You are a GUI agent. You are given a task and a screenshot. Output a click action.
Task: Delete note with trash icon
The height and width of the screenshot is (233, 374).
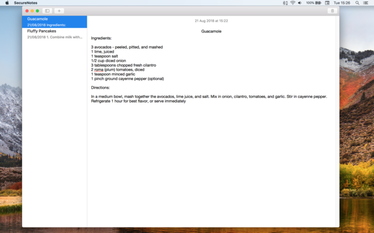pos(332,10)
